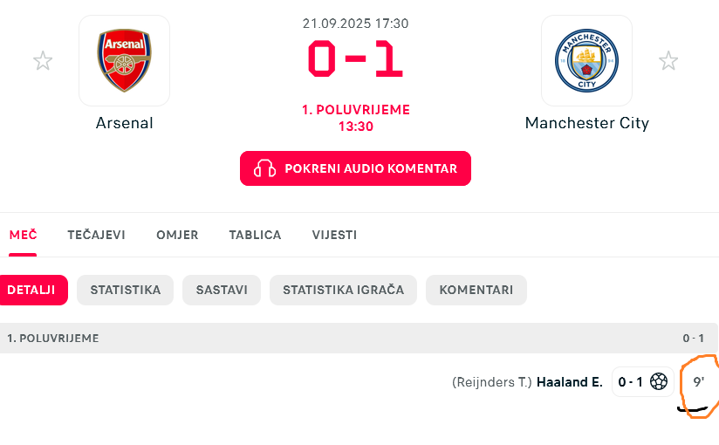Click the Arsenal club crest

tap(124, 60)
